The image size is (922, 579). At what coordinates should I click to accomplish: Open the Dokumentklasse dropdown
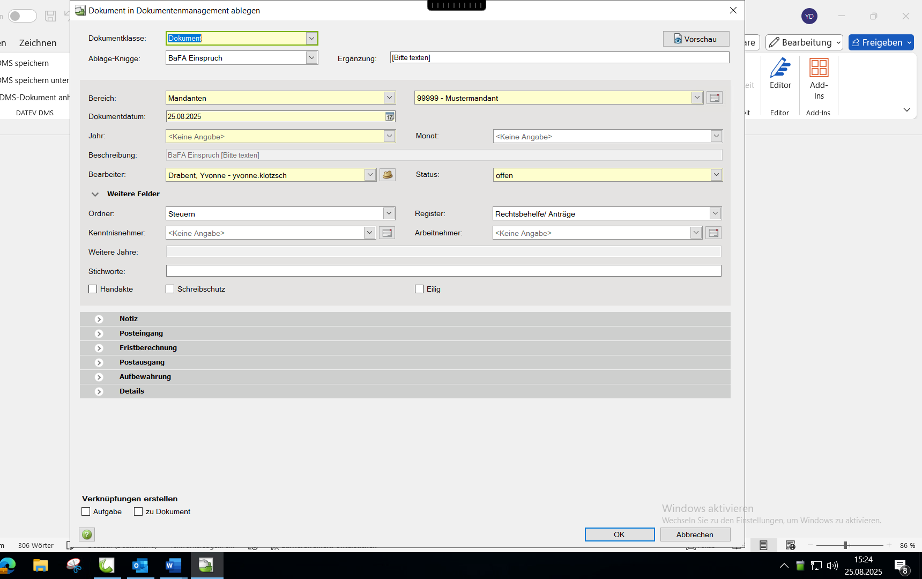point(311,39)
